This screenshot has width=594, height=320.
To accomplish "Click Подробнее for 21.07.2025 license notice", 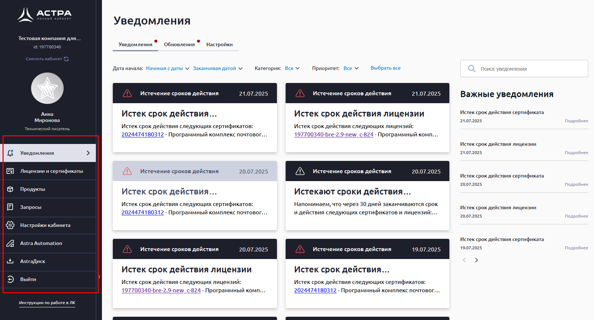I will (576, 153).
